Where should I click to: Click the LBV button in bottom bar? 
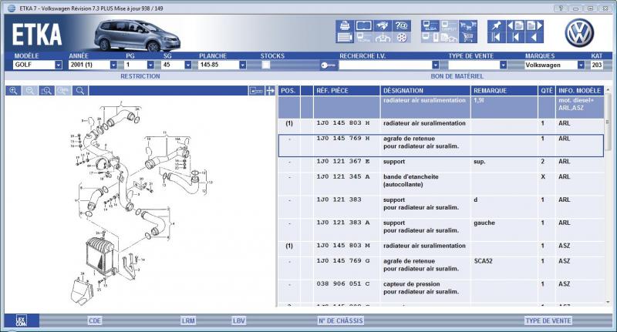pos(239,320)
